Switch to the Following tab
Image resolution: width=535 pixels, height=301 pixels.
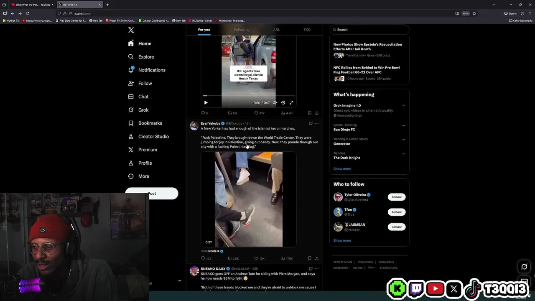[242, 30]
